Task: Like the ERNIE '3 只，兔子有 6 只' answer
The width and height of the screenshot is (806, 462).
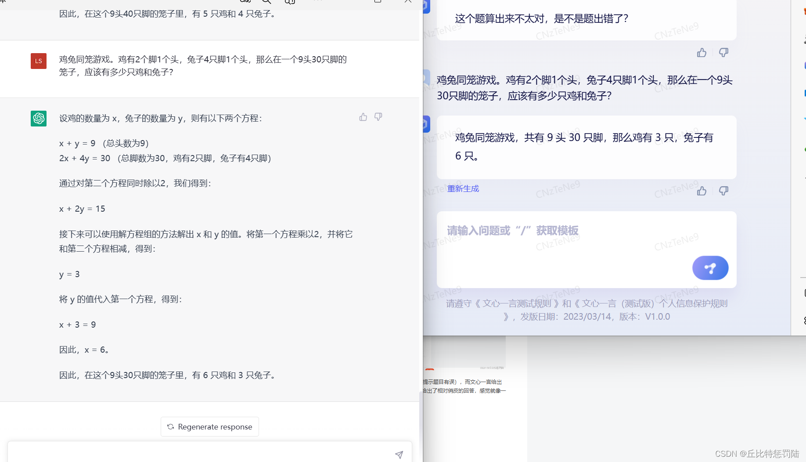Action: [x=702, y=191]
